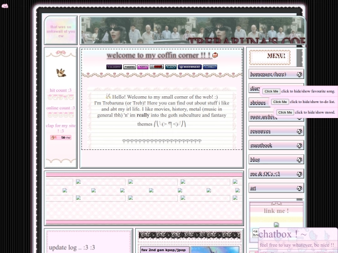
Task: Open the me & OCs <3 page
Action: click(276, 174)
